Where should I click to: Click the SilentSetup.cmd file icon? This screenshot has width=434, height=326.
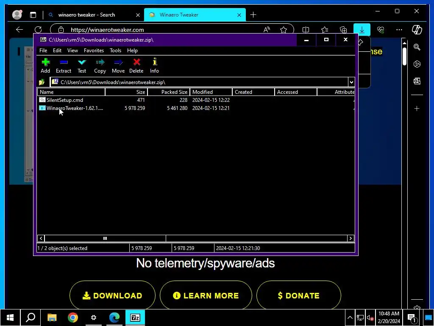tap(42, 100)
